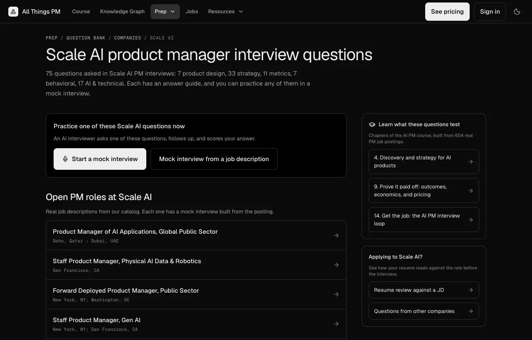Open Resume review against a JD

point(424,290)
